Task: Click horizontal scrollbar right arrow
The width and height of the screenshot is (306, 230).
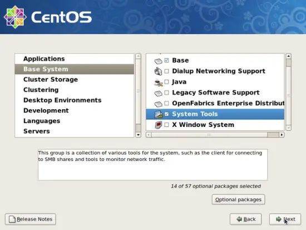Action: coord(282,135)
